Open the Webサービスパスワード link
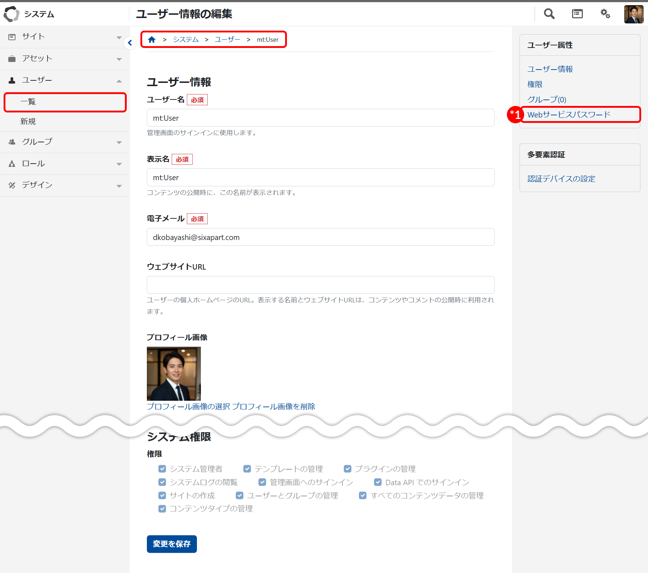648x573 pixels. point(569,115)
